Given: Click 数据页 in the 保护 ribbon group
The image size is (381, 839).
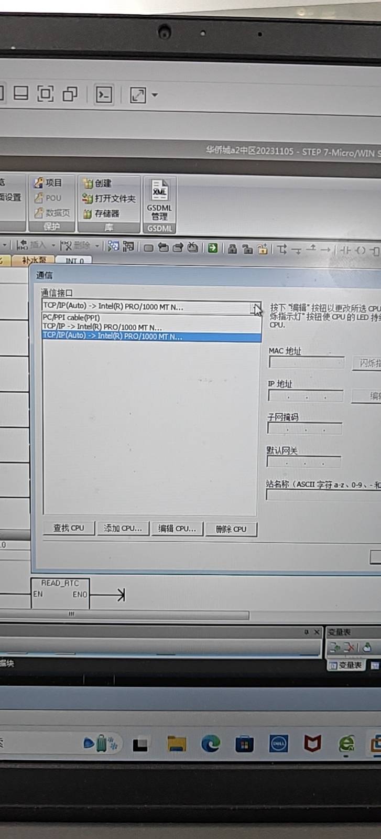Looking at the screenshot, I should (x=52, y=212).
